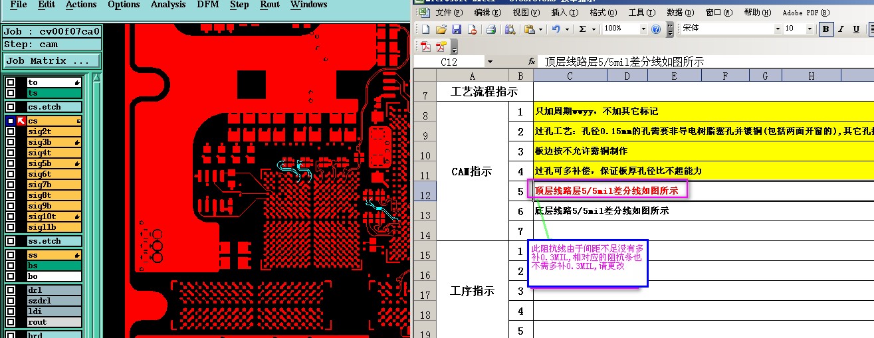Open the Name Box dropdown next to C12

[490, 61]
